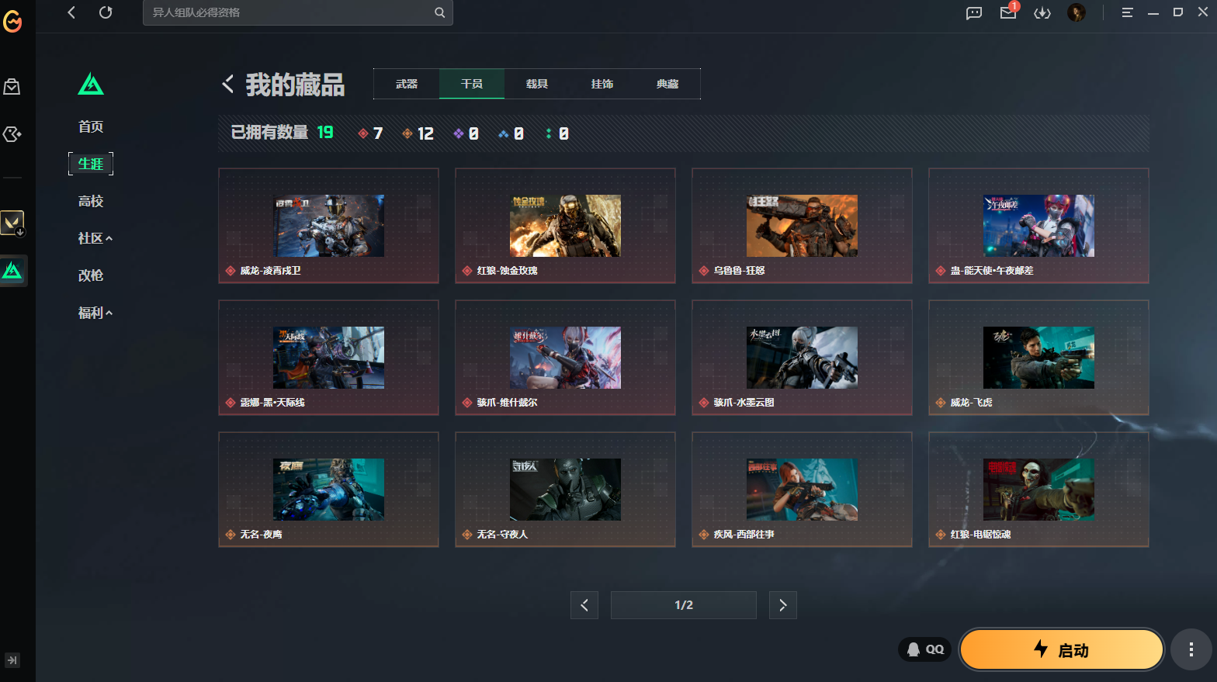This screenshot has height=682, width=1217.
Task: Switch to the 挂饰 tab
Action: coord(602,84)
